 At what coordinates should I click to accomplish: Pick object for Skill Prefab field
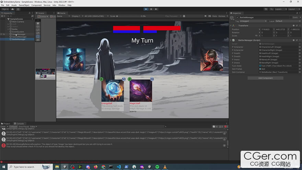300,69
